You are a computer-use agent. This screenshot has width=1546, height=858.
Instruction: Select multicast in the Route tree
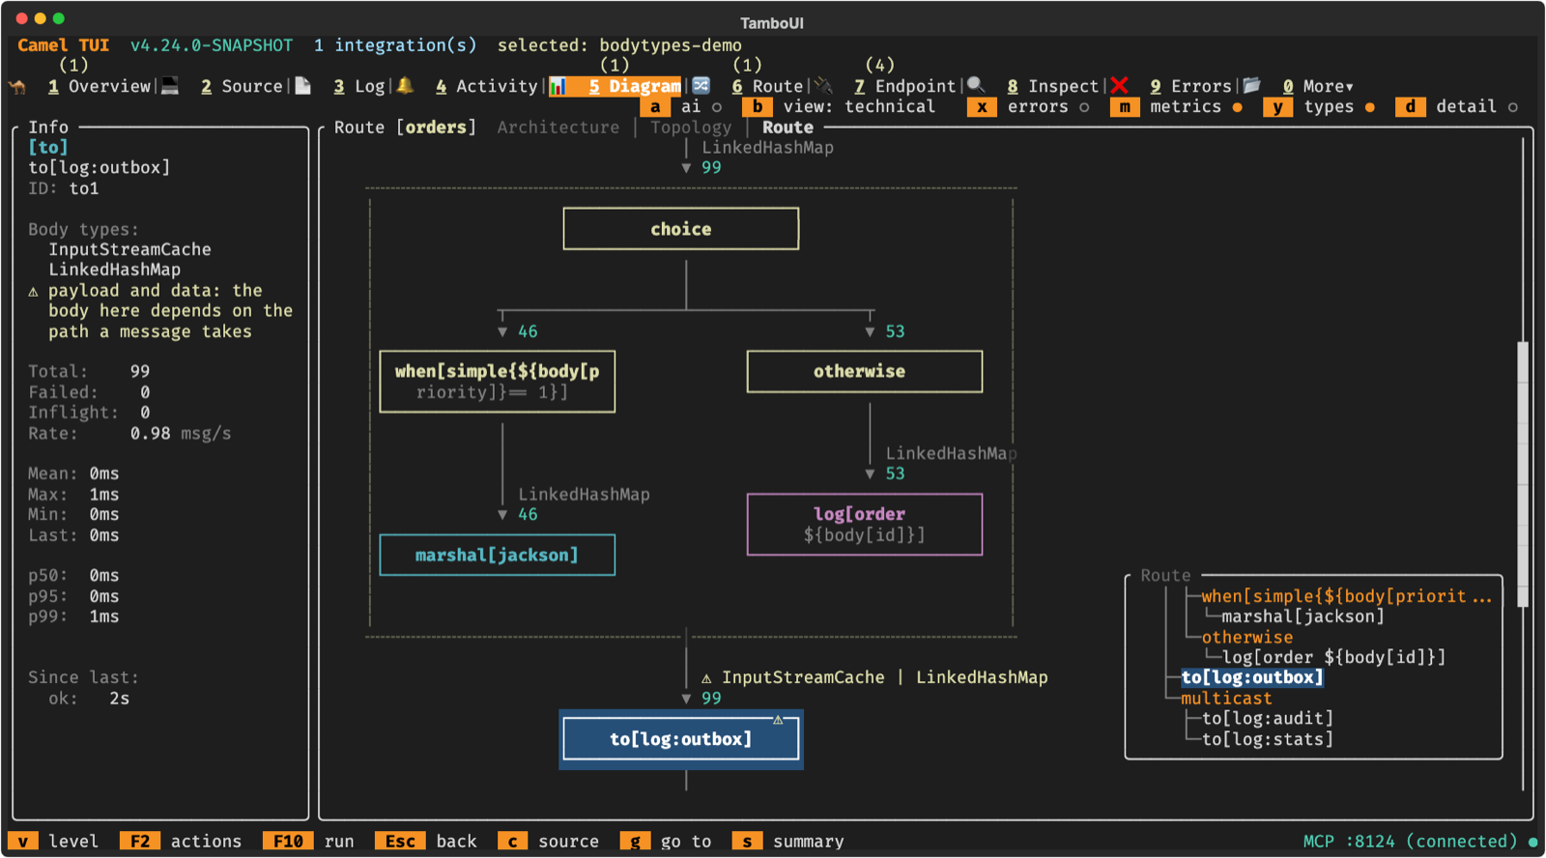pos(1226,699)
